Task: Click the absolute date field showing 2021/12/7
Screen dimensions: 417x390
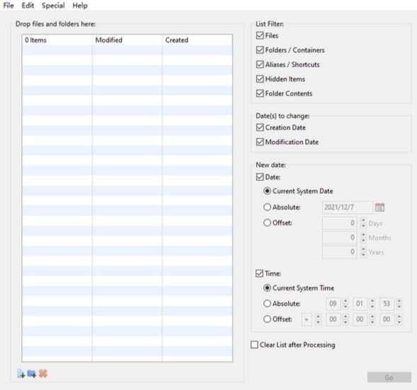Action: (x=348, y=207)
